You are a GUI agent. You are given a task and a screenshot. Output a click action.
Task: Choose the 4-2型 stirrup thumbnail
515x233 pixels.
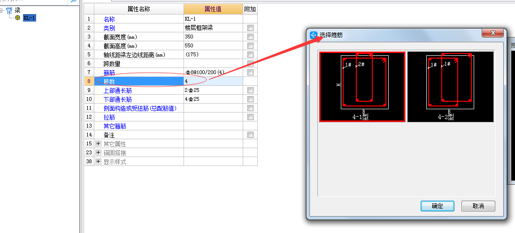pos(450,87)
